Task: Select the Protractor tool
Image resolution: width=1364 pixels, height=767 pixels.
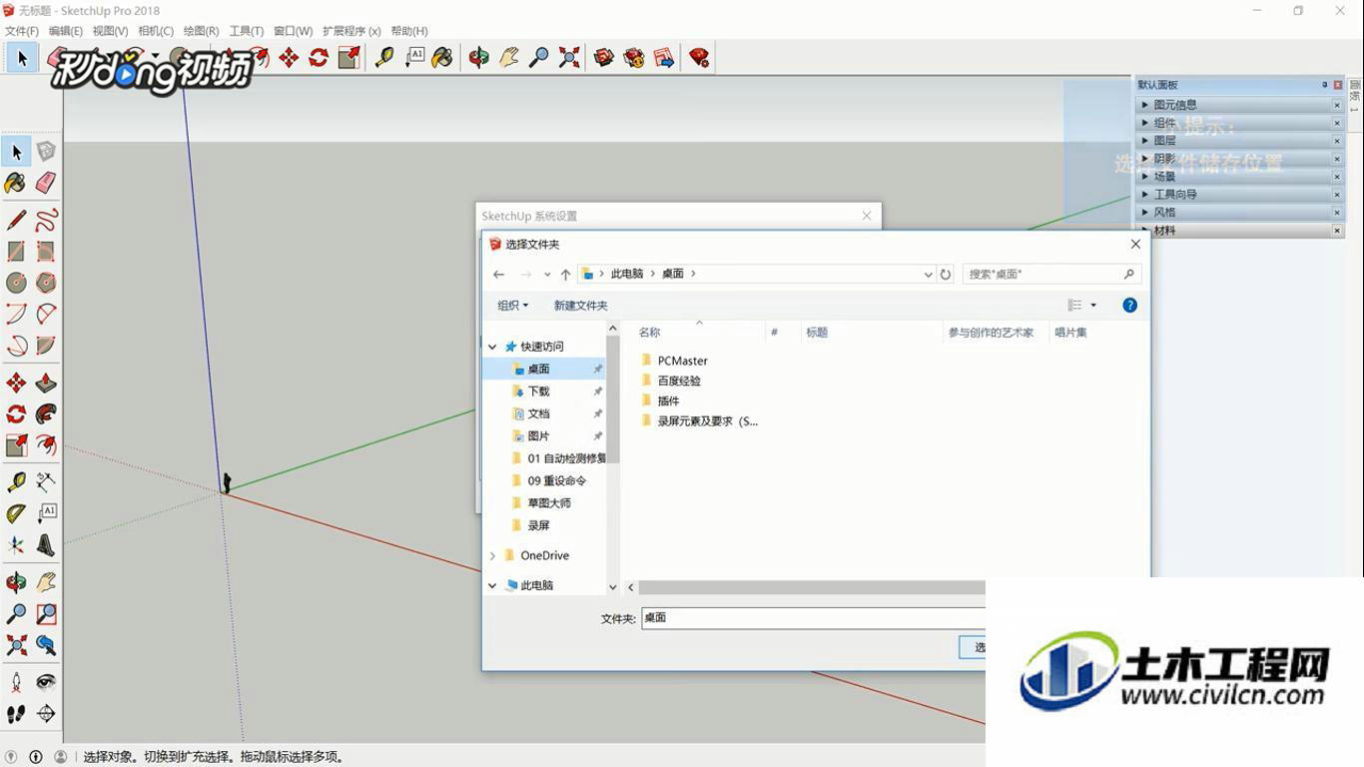Action: (x=16, y=513)
